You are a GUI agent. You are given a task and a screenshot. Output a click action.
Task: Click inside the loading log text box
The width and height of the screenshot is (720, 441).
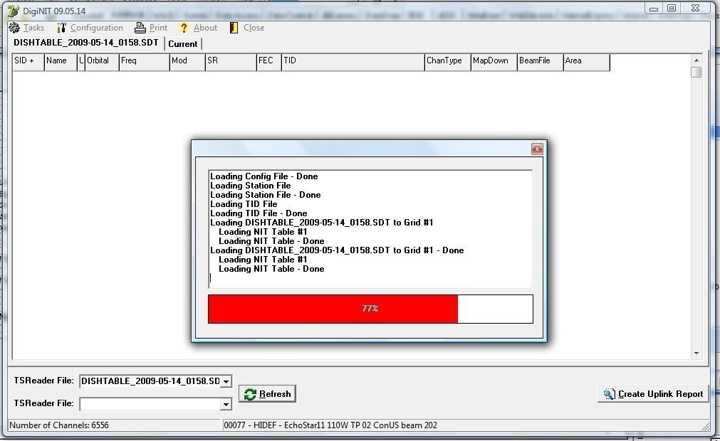370,229
